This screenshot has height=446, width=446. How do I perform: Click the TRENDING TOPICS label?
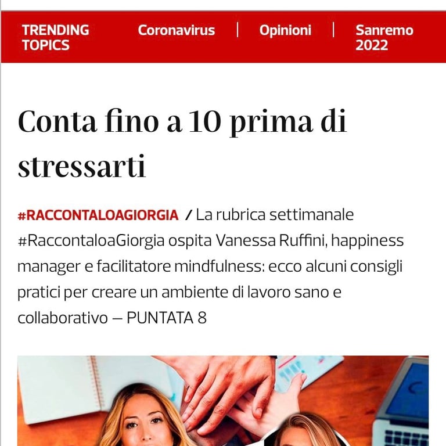(56, 38)
